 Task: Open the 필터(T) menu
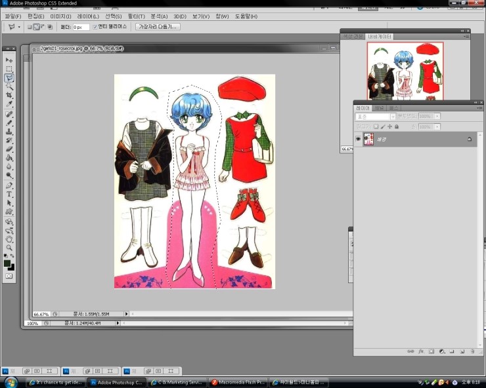point(137,16)
